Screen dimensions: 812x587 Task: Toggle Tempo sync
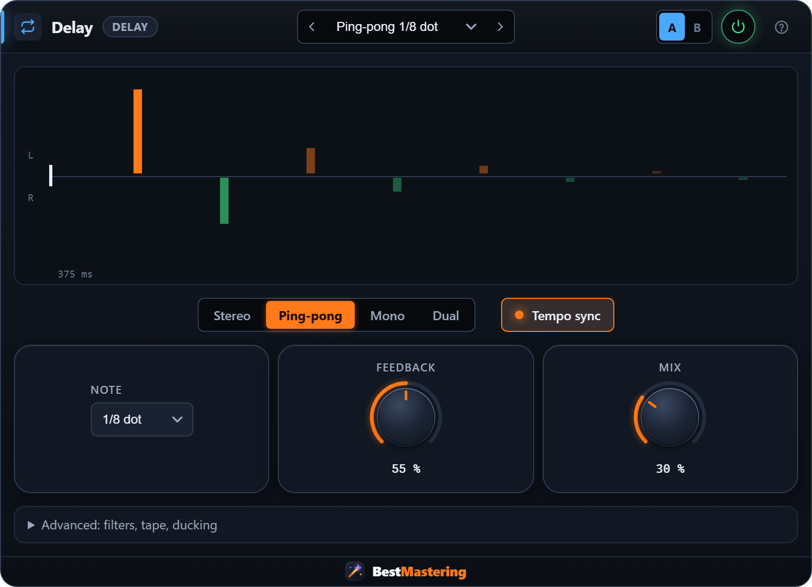pyautogui.click(x=558, y=315)
